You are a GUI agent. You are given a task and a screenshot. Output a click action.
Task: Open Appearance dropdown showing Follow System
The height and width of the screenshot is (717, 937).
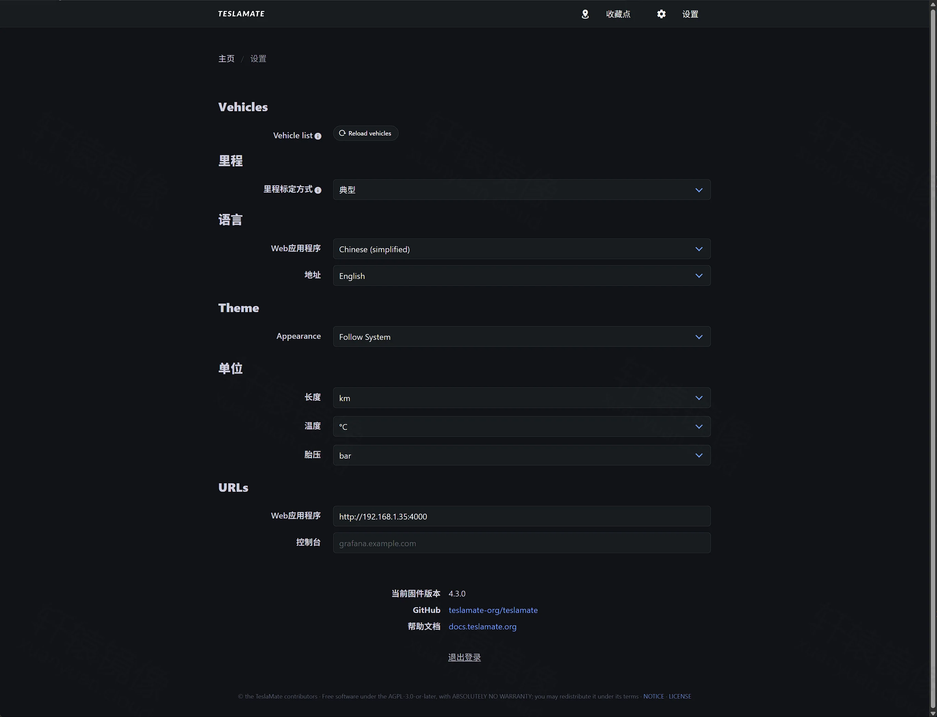tap(522, 337)
